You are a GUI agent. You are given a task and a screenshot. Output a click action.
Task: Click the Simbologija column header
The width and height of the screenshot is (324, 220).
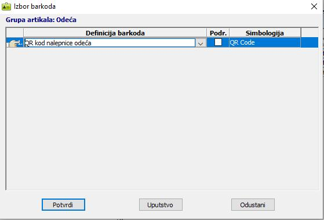coord(265,33)
